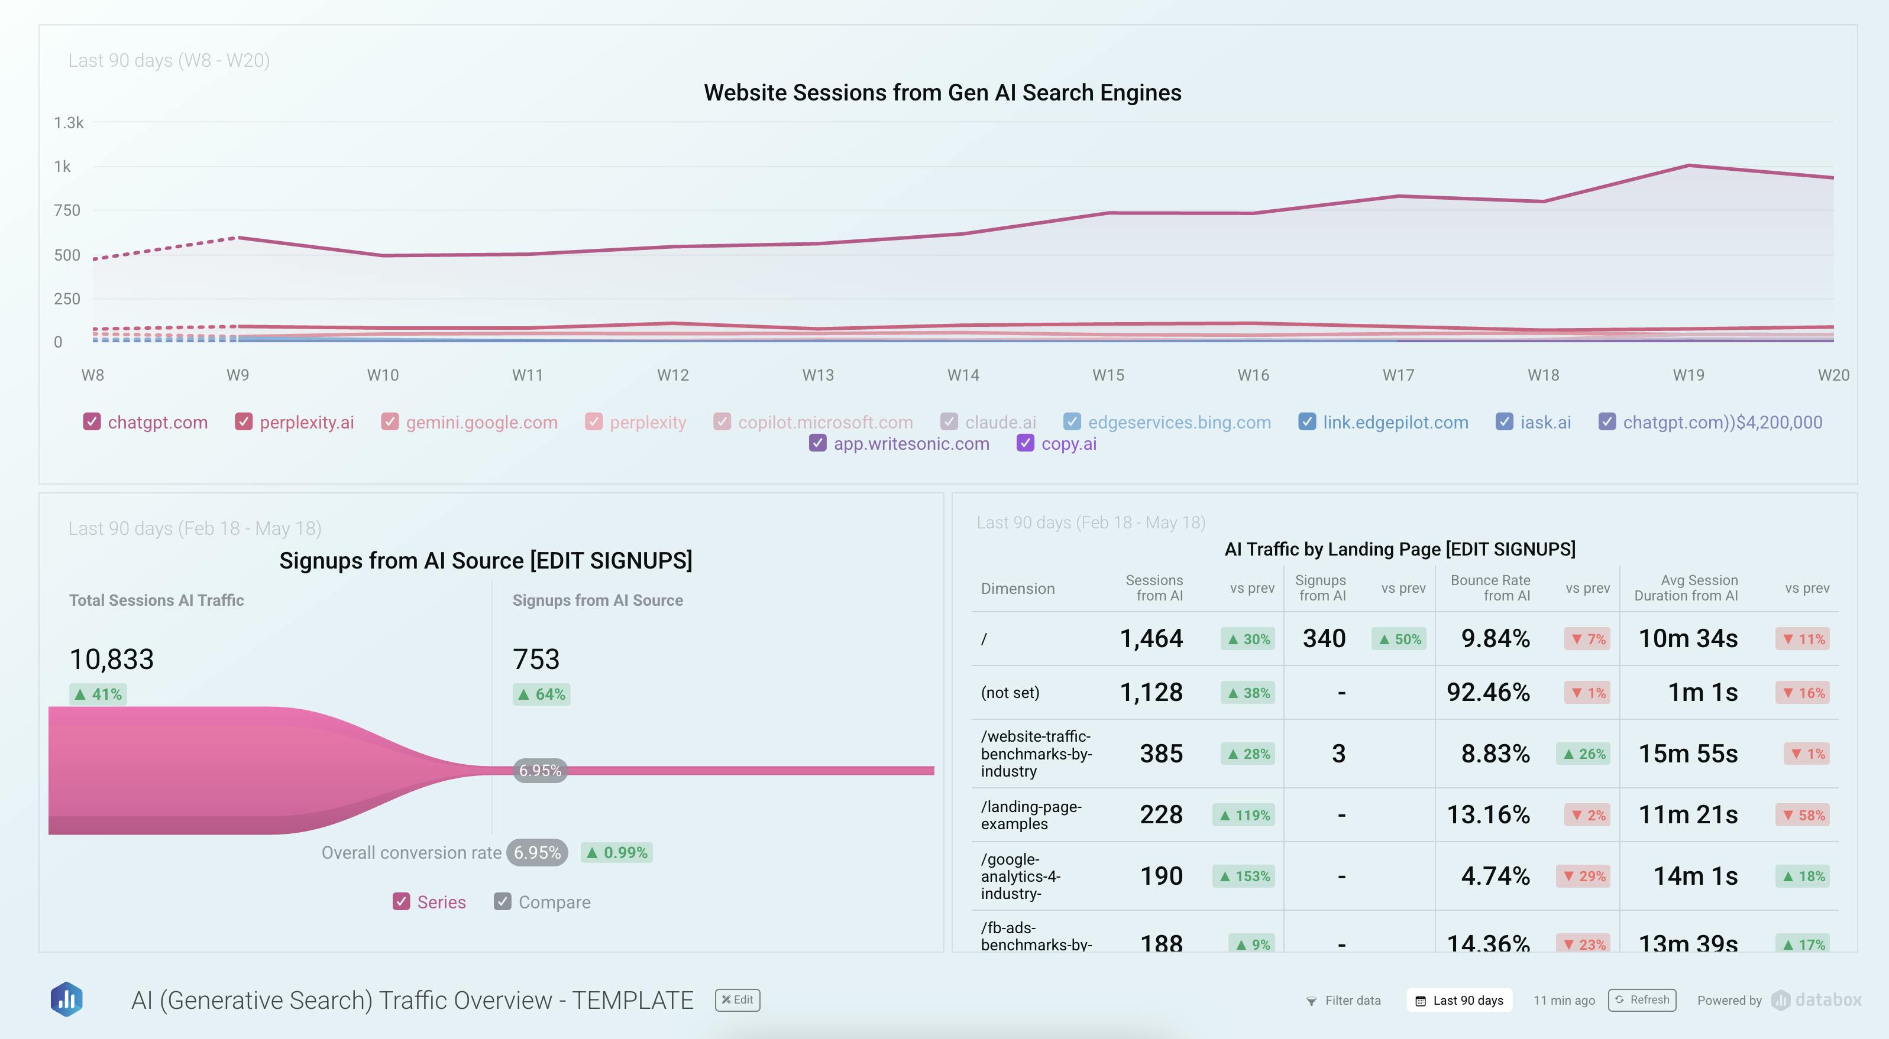Click the 1,464 sessions value

1151,638
